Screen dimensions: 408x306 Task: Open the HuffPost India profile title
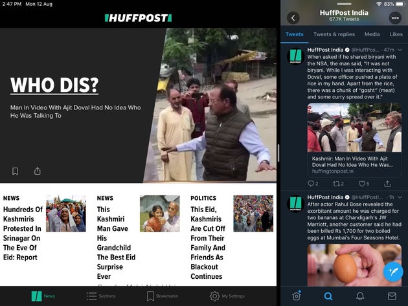(x=344, y=13)
